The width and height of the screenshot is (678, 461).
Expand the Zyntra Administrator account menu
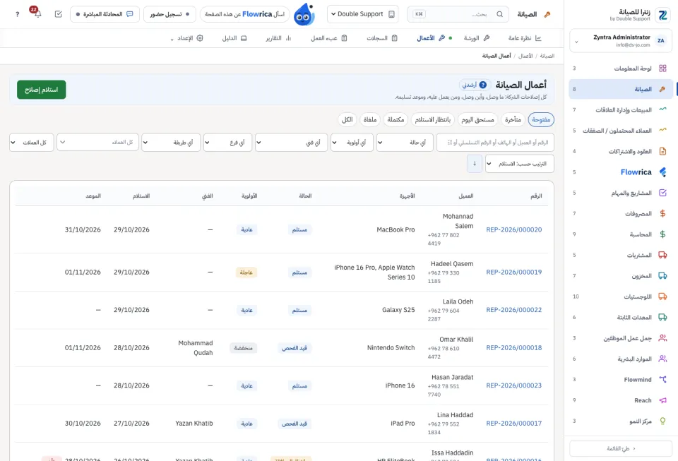621,41
